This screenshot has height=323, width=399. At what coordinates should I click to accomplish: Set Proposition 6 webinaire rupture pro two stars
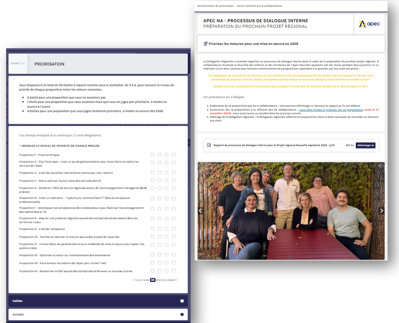pos(160,198)
